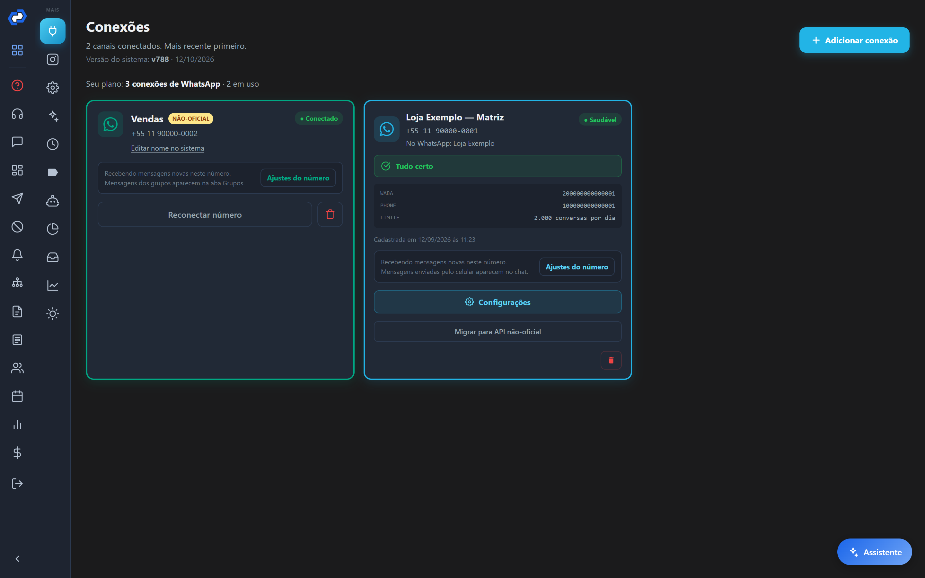Open the tag labels icon
The width and height of the screenshot is (925, 578).
52,172
